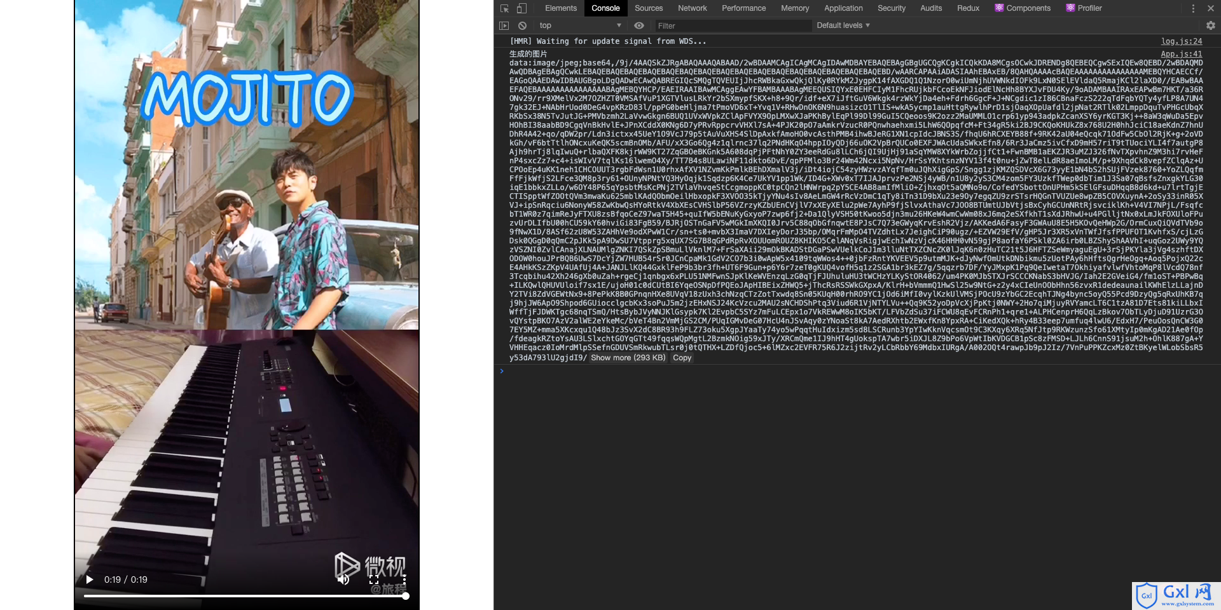The width and height of the screenshot is (1221, 610).
Task: Open the React Profiler tab
Action: click(x=1084, y=8)
